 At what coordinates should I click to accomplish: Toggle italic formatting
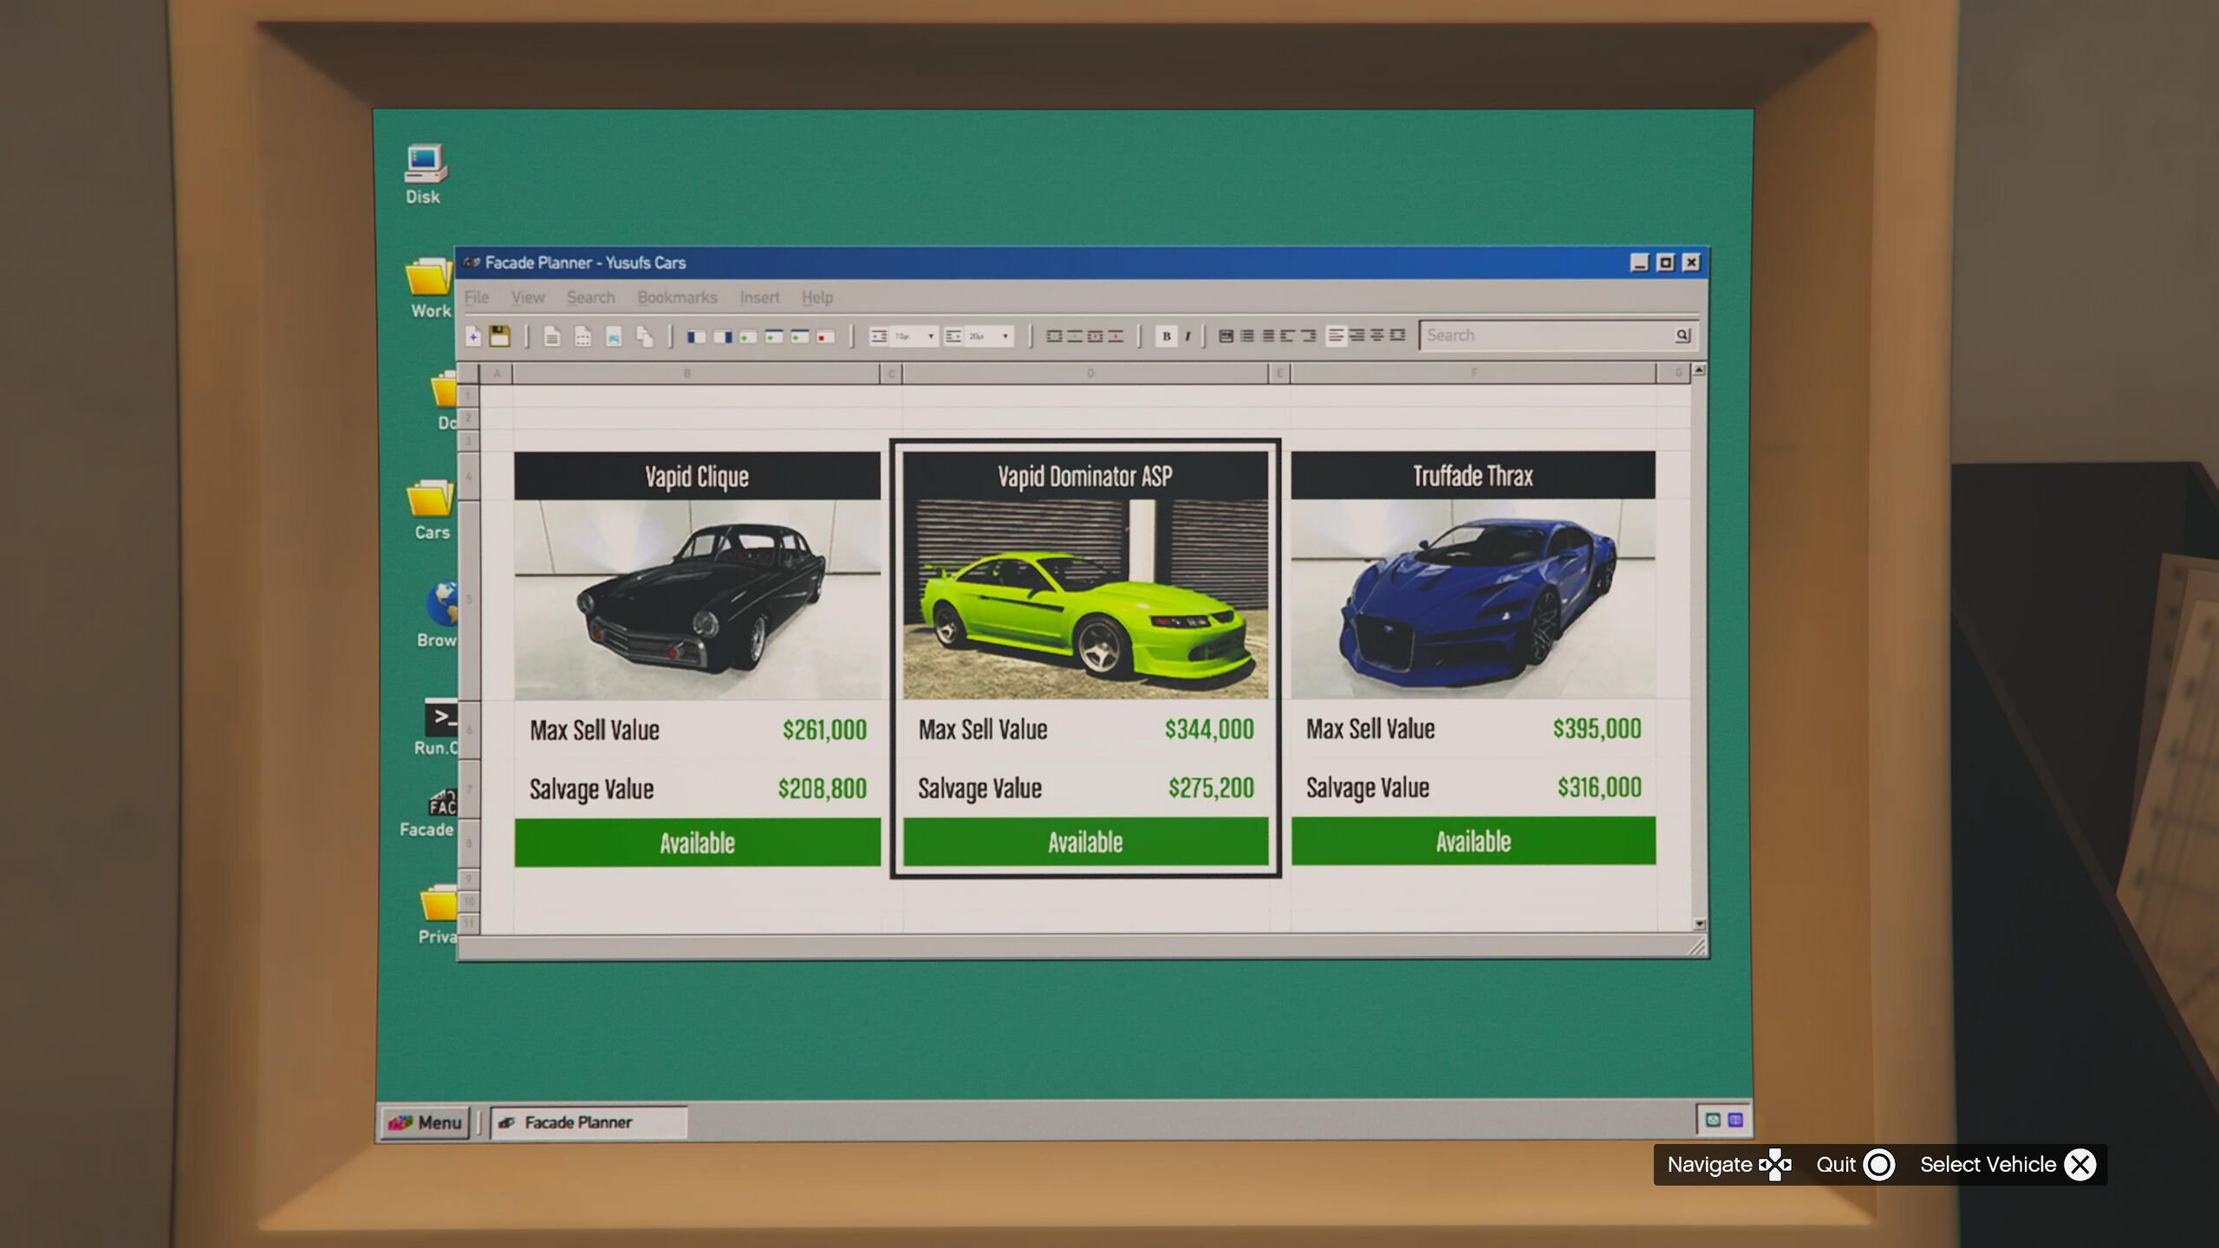click(x=1188, y=336)
